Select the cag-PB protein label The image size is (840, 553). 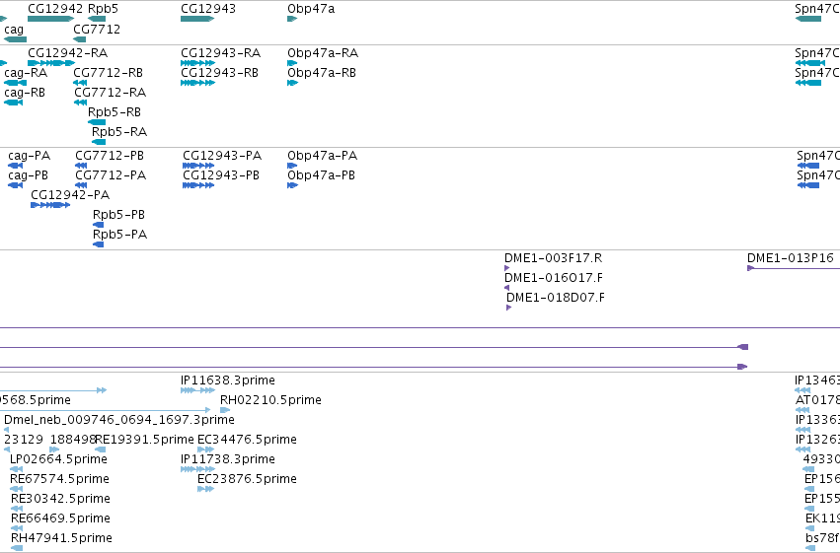28,175
